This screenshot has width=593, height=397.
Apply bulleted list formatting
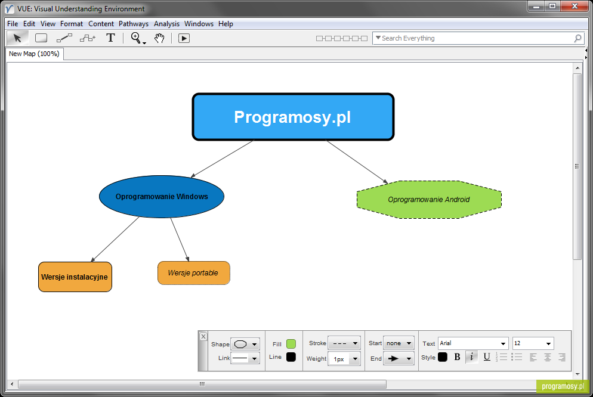[x=517, y=357]
